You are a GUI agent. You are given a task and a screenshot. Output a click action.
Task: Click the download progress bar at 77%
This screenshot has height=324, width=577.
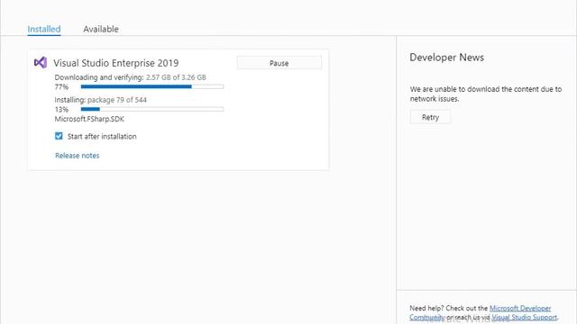tap(152, 86)
